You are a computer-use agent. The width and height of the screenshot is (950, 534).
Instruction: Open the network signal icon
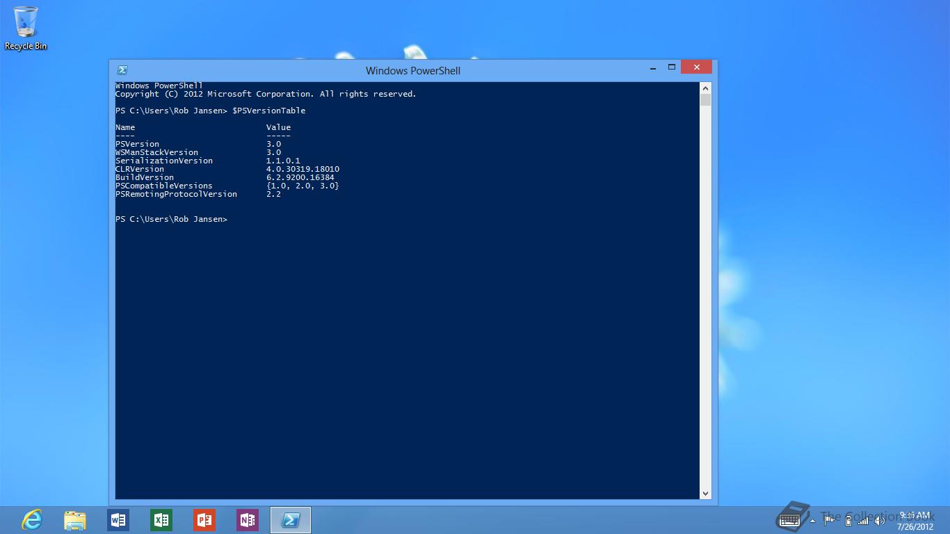[863, 520]
